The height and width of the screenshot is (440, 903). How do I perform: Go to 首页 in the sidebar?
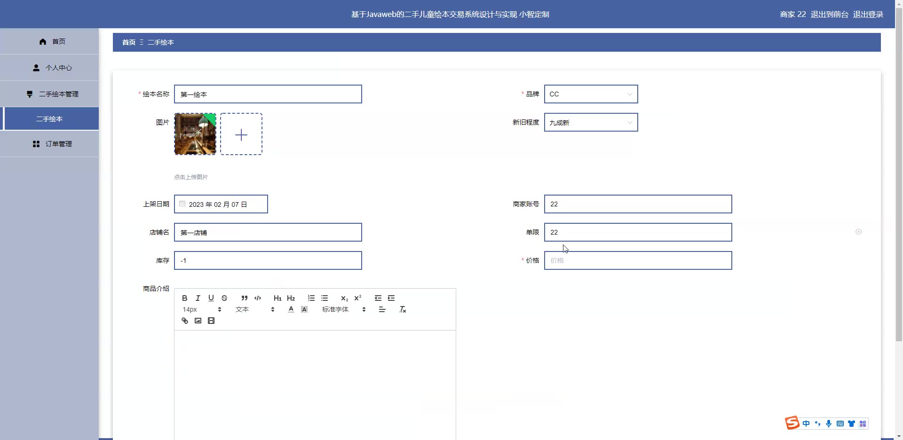[x=49, y=41]
